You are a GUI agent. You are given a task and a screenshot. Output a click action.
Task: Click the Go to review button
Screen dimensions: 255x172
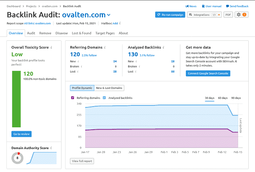tap(22, 134)
